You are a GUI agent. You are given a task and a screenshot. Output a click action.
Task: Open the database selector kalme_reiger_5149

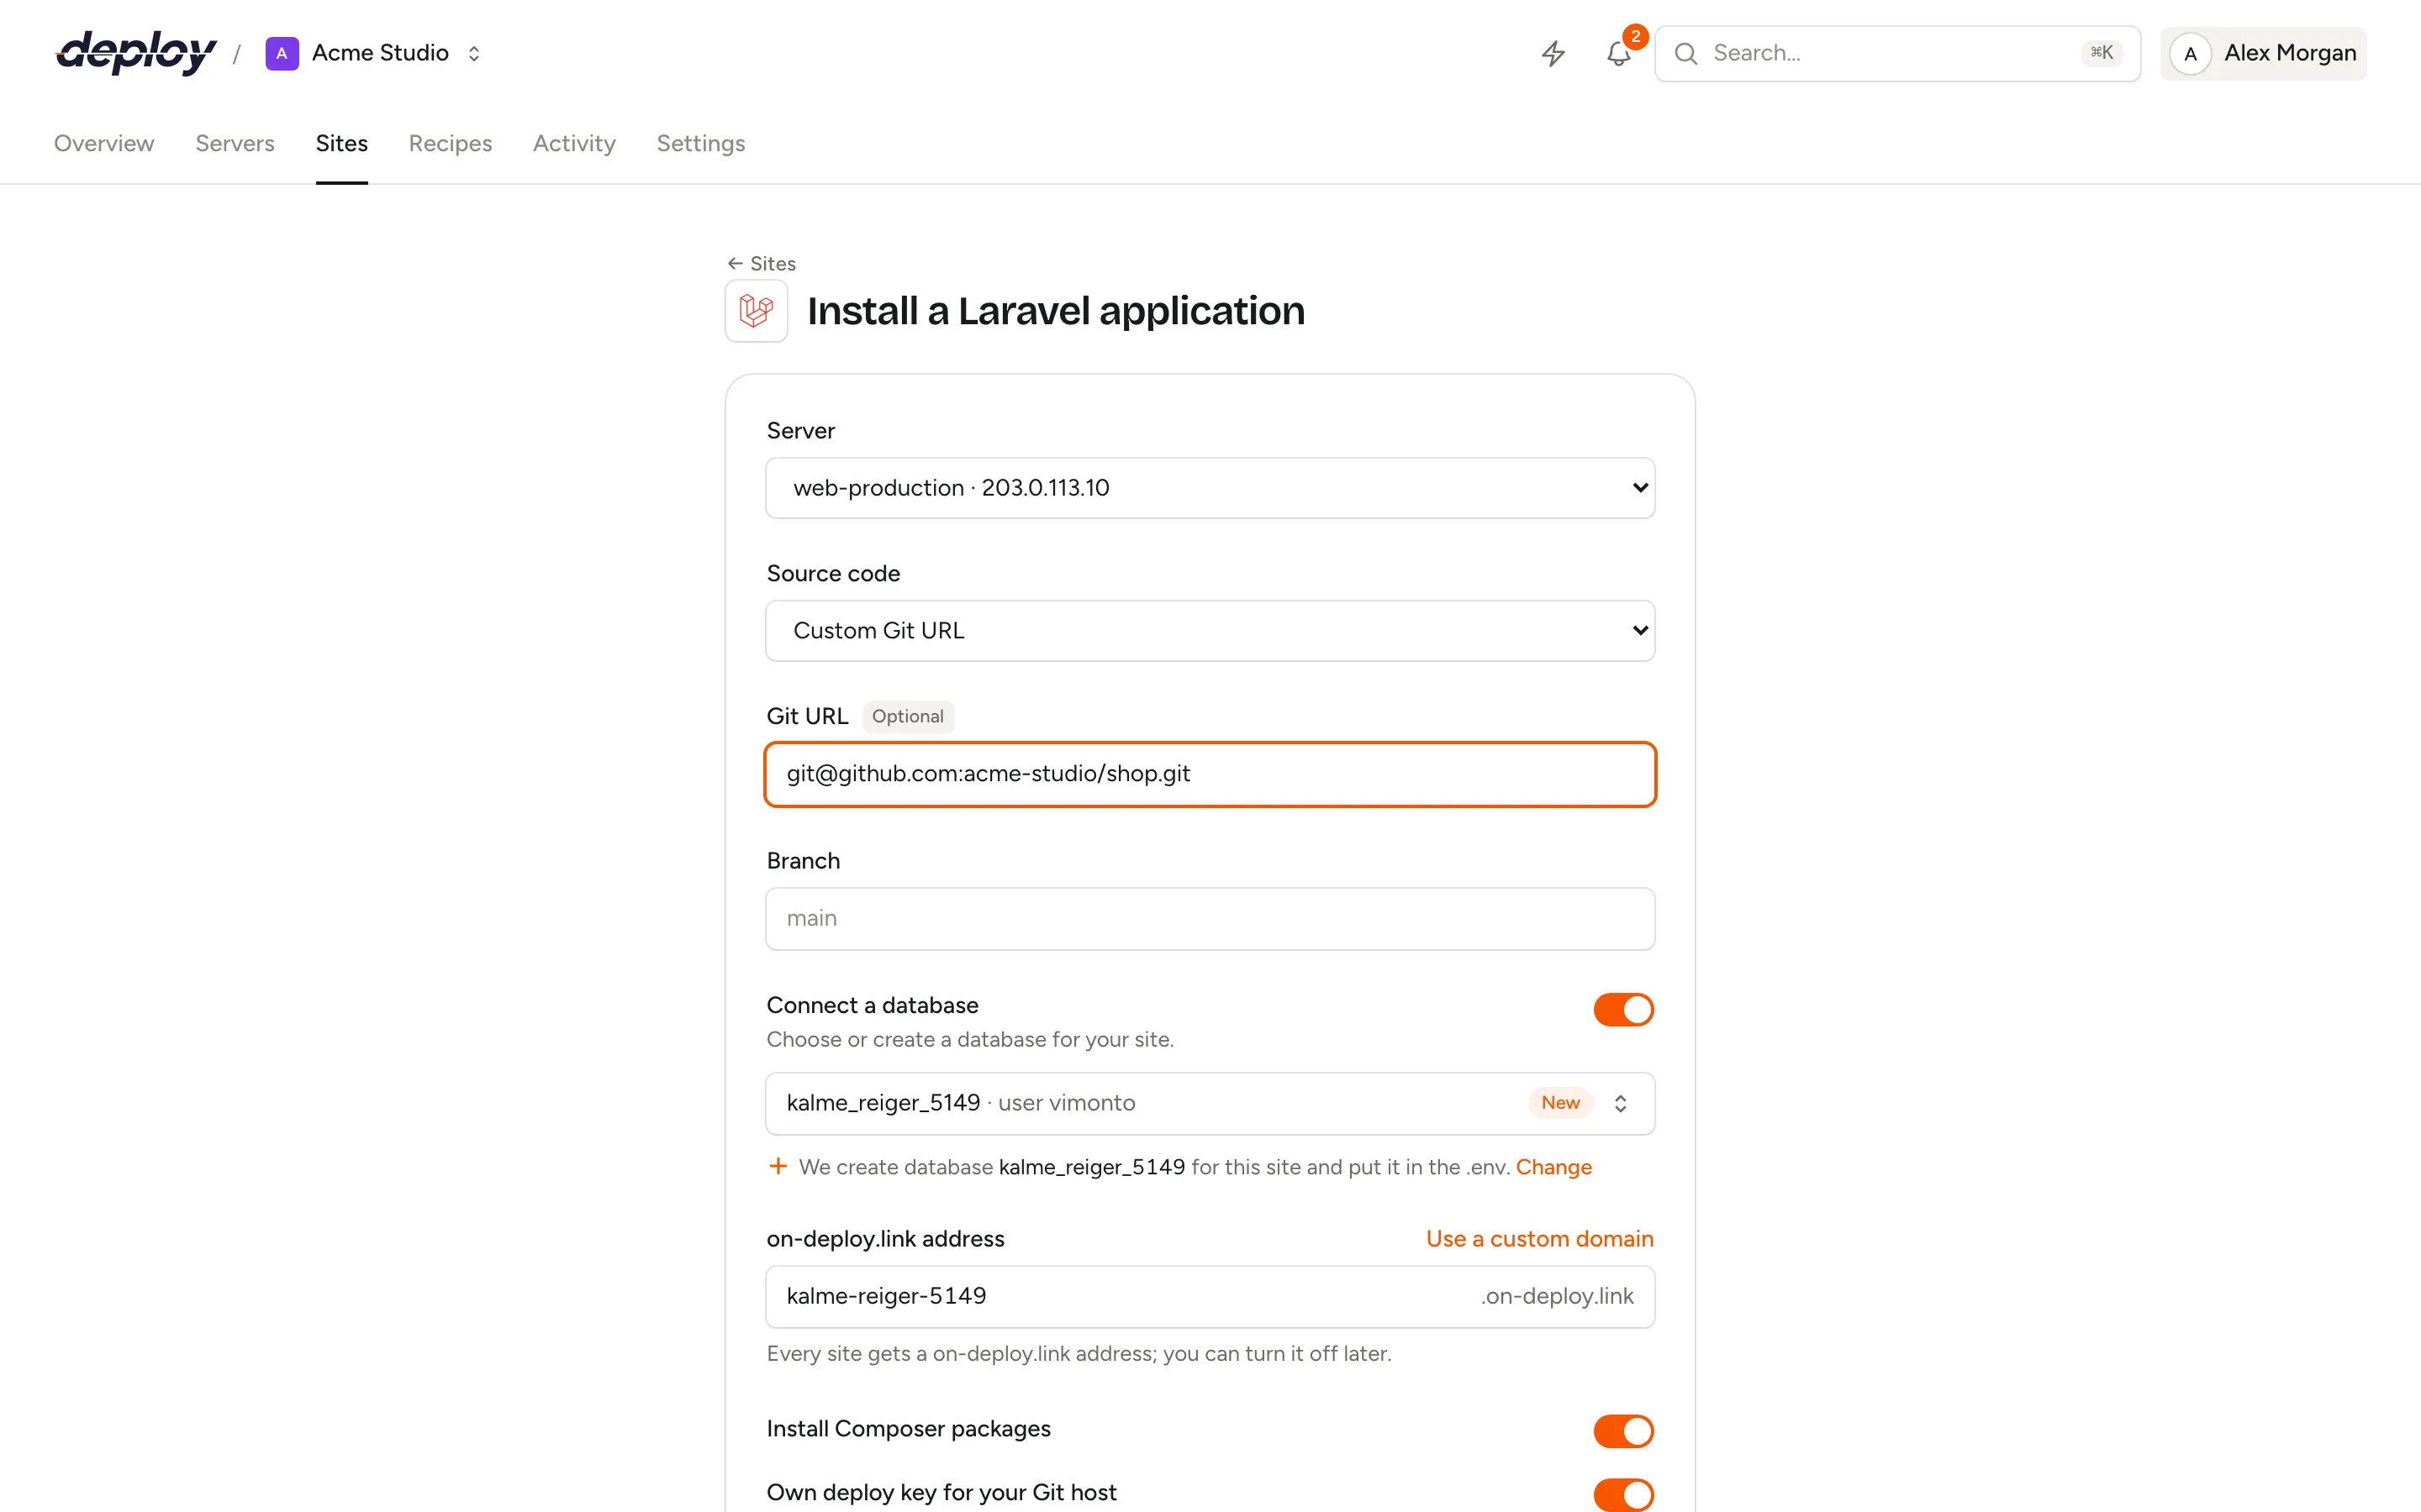[1210, 1103]
